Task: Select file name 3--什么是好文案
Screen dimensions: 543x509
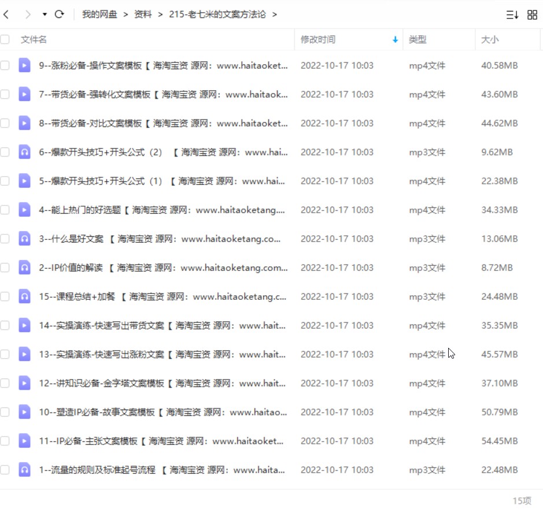Action: tap(160, 239)
